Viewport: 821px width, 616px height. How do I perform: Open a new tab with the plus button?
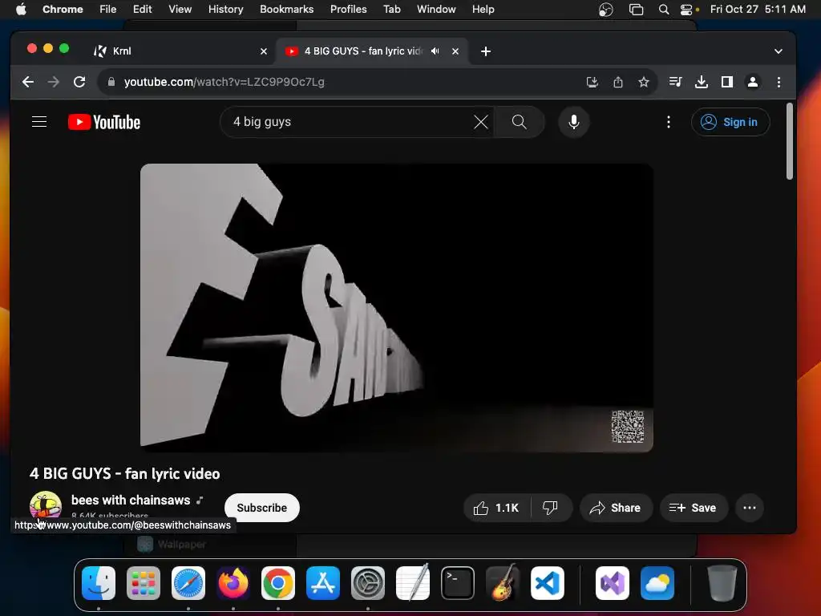pyautogui.click(x=485, y=51)
